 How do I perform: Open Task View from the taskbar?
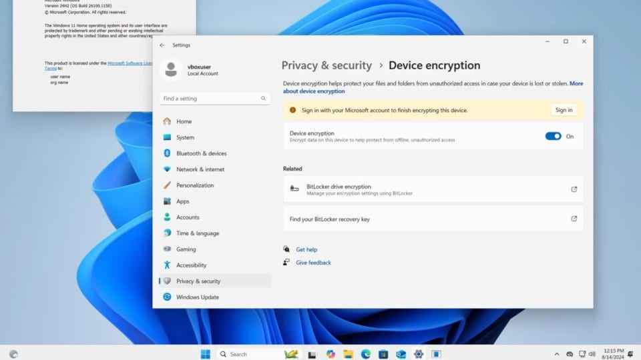coord(312,354)
